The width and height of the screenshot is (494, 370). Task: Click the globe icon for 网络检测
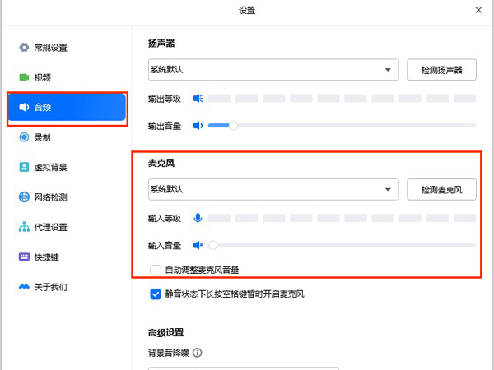(24, 197)
